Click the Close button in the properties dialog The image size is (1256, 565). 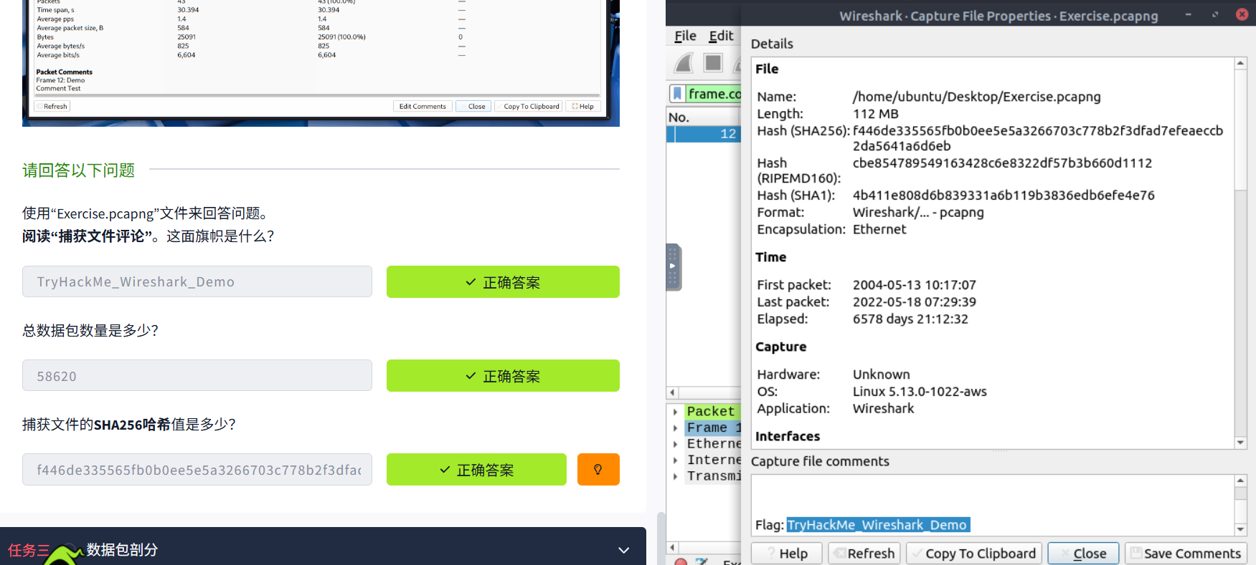pyautogui.click(x=1083, y=554)
